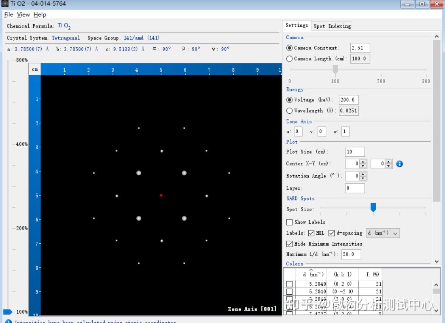Select the Wavelength radio button
This screenshot has height=323, width=445.
[290, 111]
